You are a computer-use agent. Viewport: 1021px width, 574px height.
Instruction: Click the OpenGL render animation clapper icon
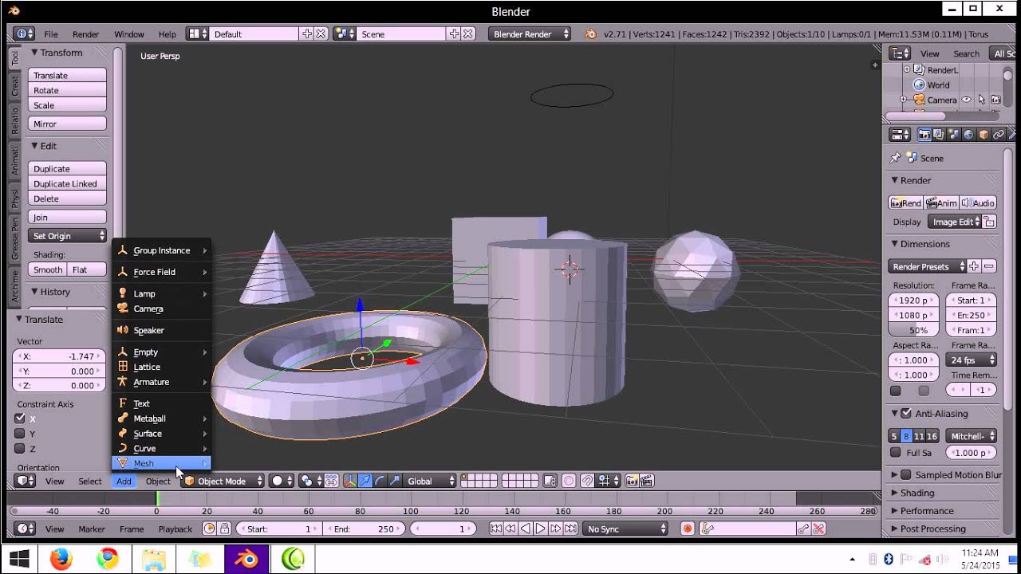pyautogui.click(x=647, y=481)
